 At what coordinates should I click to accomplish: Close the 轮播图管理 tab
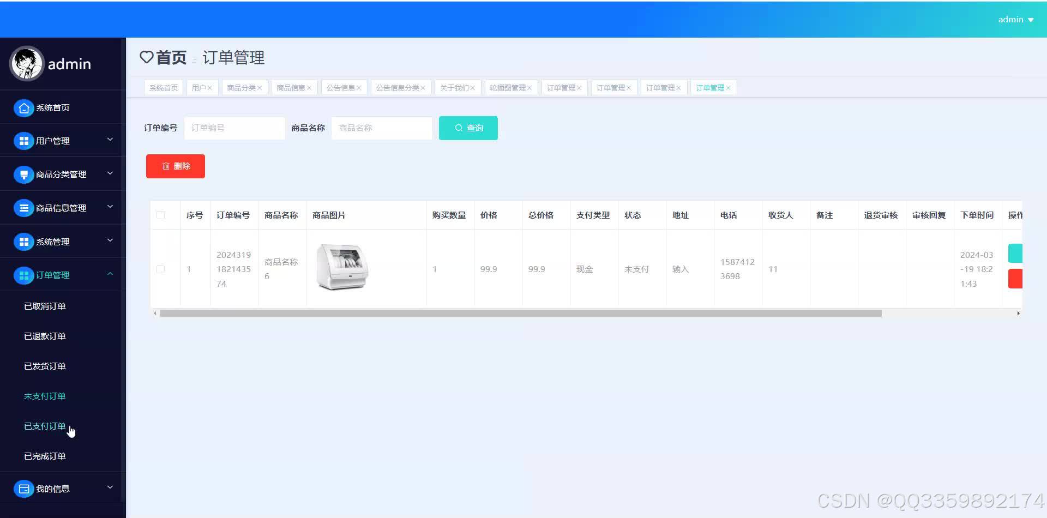coord(529,88)
